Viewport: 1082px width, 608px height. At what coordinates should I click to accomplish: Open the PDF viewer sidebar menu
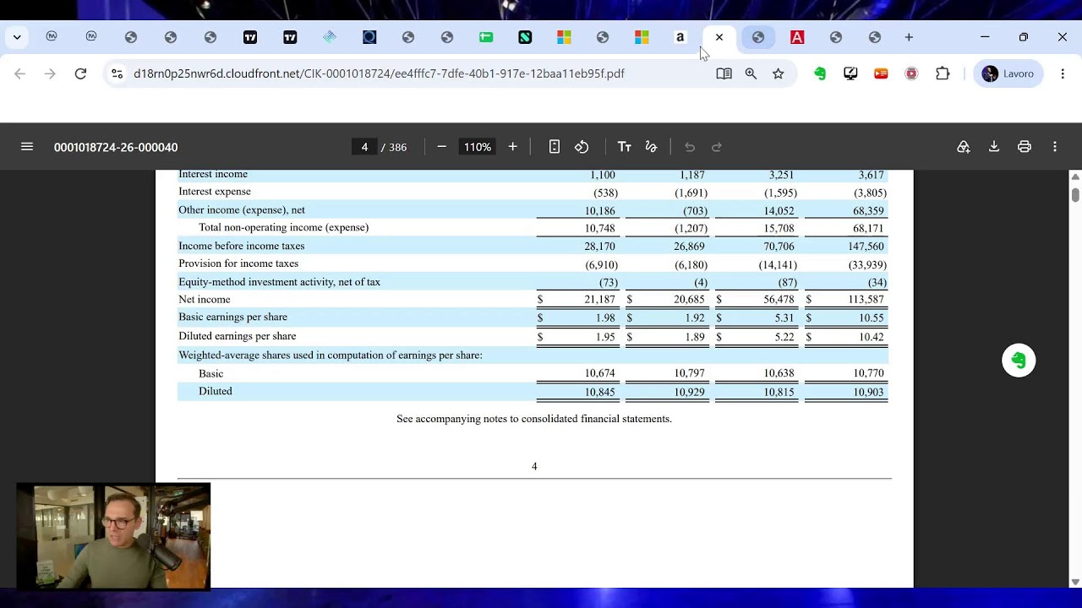[x=27, y=147]
